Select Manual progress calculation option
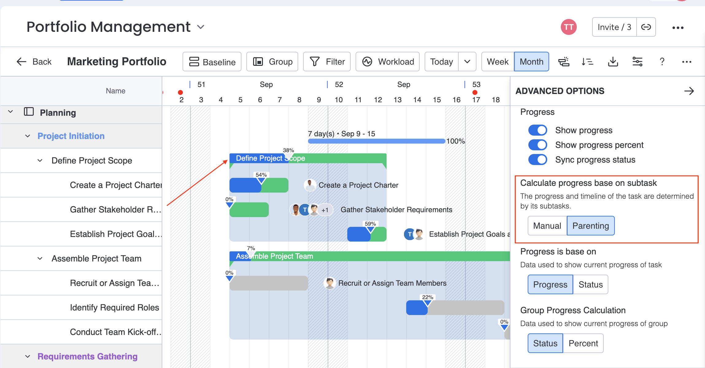Viewport: 705px width, 368px height. click(x=547, y=226)
